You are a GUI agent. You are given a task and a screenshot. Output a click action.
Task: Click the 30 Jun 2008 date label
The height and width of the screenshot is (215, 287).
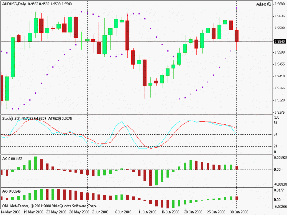click(239, 212)
